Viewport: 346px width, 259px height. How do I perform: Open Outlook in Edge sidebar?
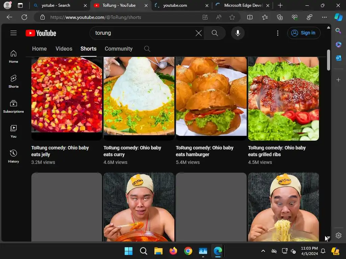click(338, 58)
